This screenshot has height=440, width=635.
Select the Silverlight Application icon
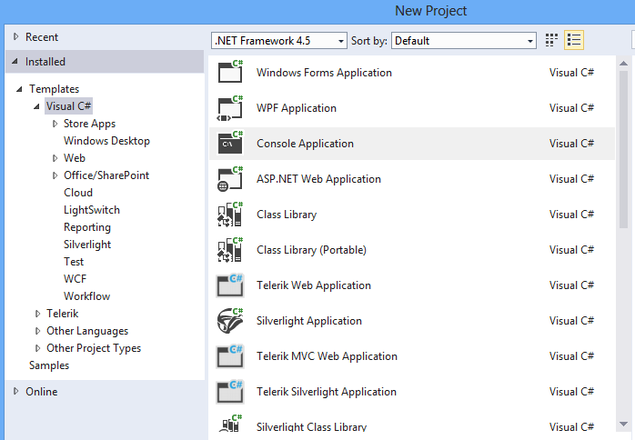click(x=230, y=321)
